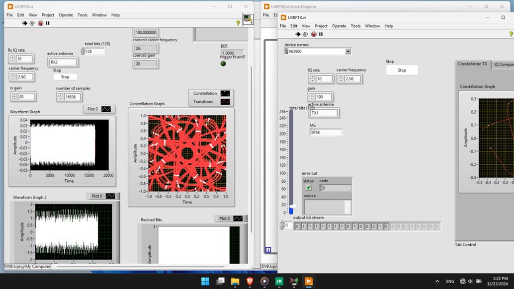This screenshot has height=289, width=514.
Task: Open media player from taskbar
Action: tap(264, 281)
